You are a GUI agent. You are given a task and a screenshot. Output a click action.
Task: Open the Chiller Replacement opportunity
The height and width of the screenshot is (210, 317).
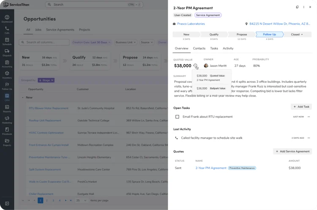pos(41,194)
